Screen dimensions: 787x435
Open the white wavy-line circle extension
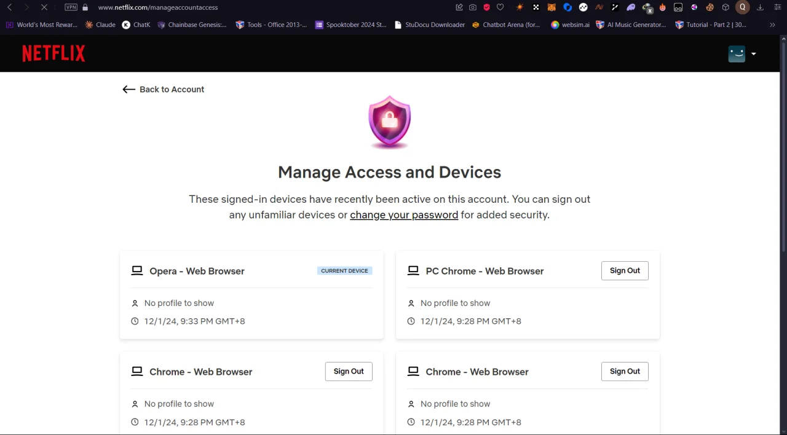[x=583, y=7]
